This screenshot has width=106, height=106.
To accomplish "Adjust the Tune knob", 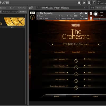I will pyautogui.click(x=96, y=14).
